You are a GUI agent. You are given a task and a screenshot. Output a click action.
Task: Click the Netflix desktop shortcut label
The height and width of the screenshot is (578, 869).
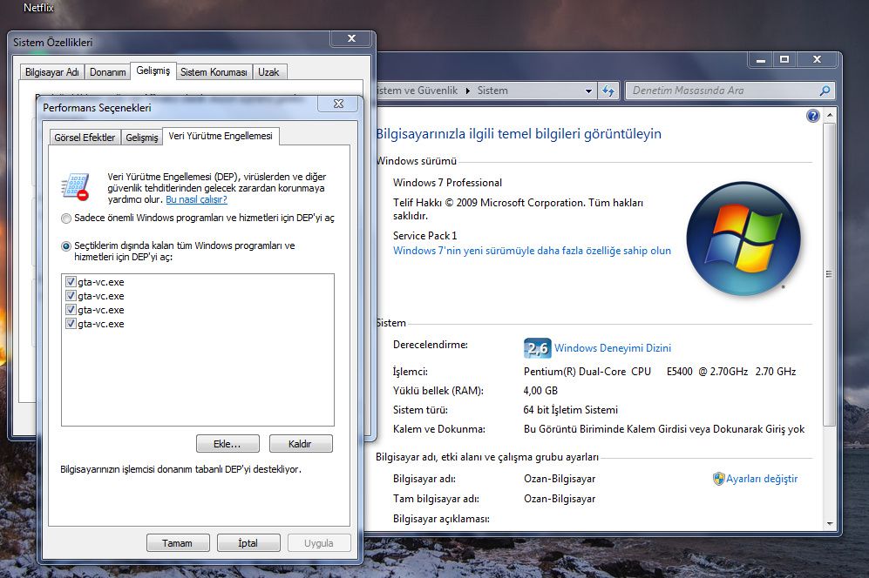pos(38,8)
